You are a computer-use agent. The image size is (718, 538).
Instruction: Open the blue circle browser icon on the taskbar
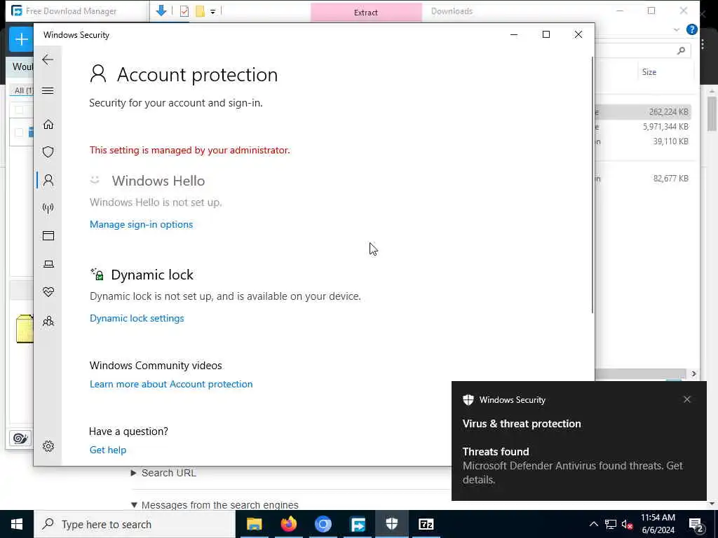[x=323, y=524]
